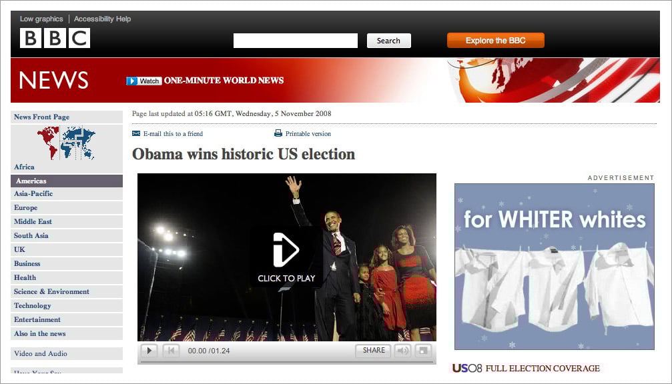Click the printer icon for the printable version

click(278, 133)
